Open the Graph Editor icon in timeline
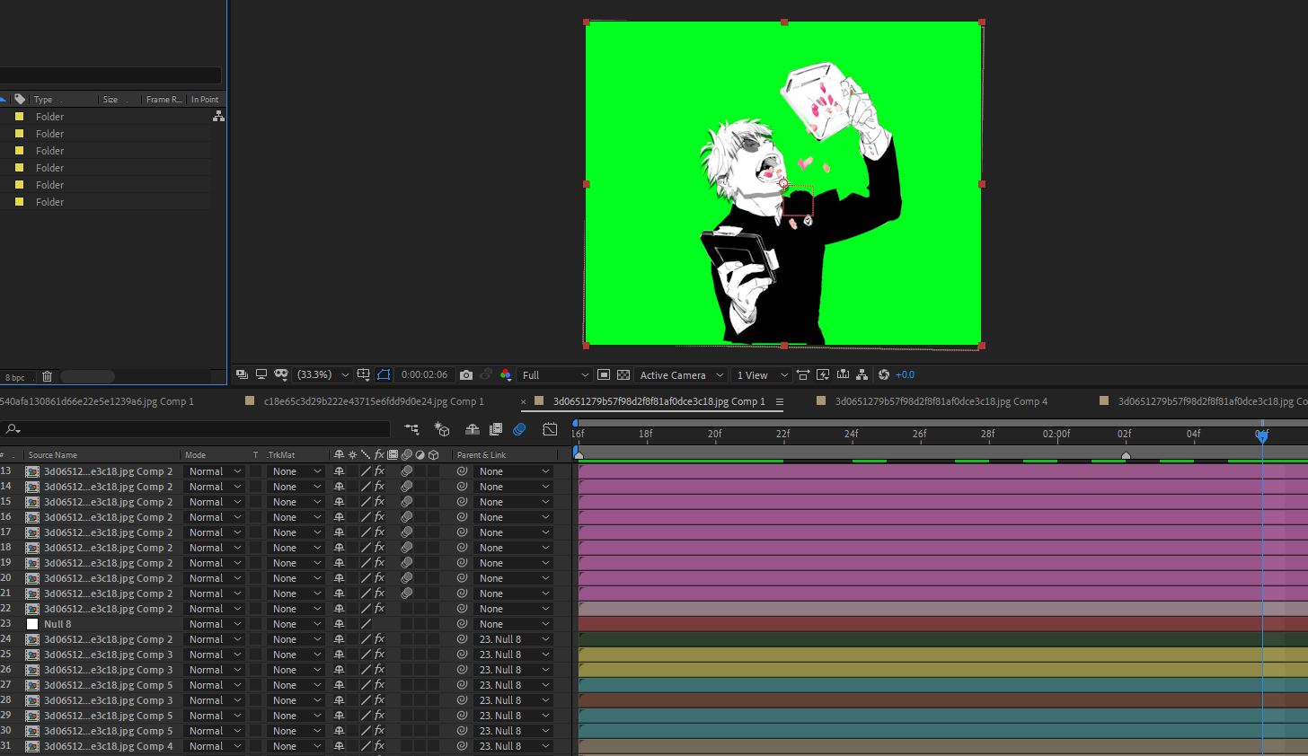Image resolution: width=1308 pixels, height=756 pixels. [x=550, y=429]
